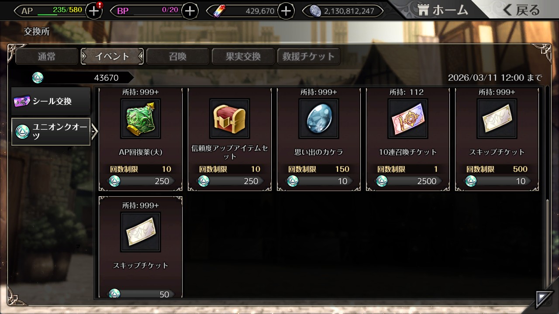The image size is (559, 314).
Task: Open the 救援チケット tab
Action: click(309, 56)
